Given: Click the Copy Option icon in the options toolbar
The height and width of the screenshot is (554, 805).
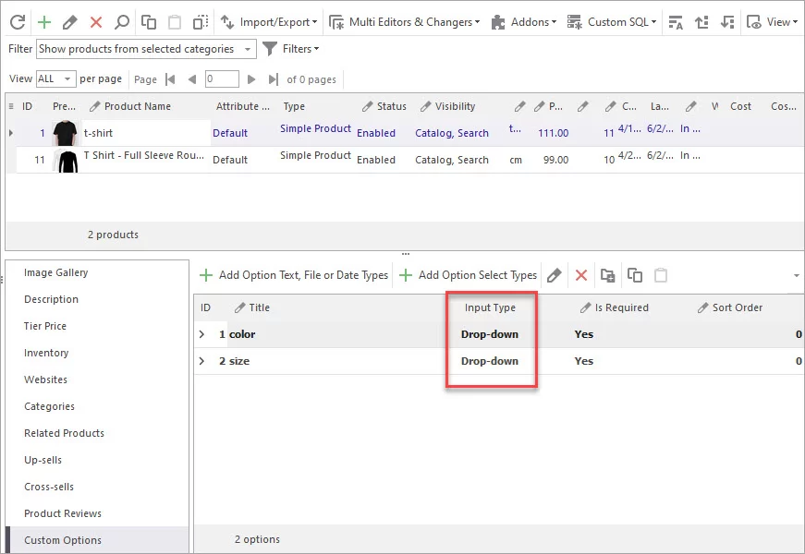Looking at the screenshot, I should (635, 275).
